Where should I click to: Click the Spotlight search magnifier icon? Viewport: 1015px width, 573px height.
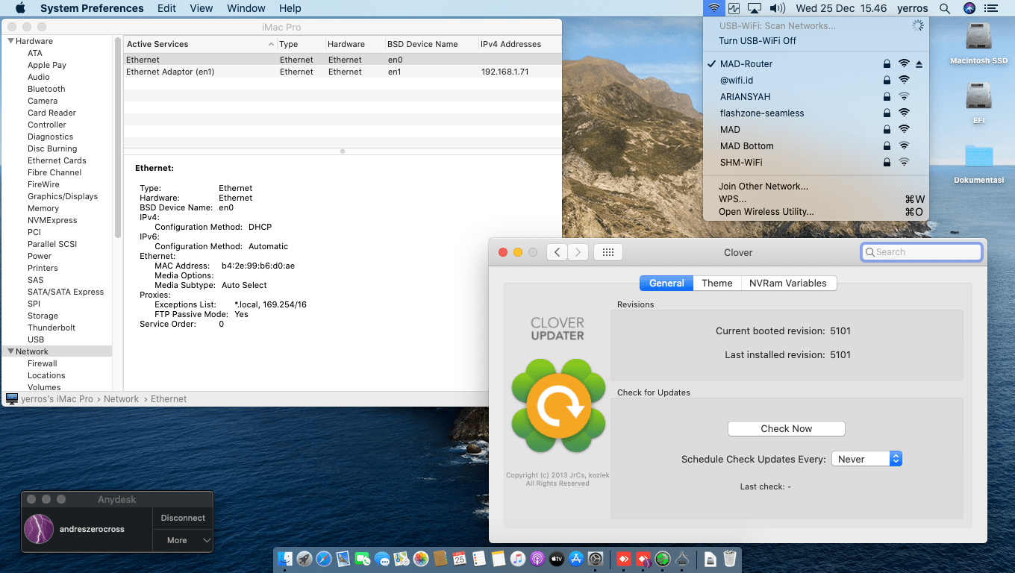point(945,8)
